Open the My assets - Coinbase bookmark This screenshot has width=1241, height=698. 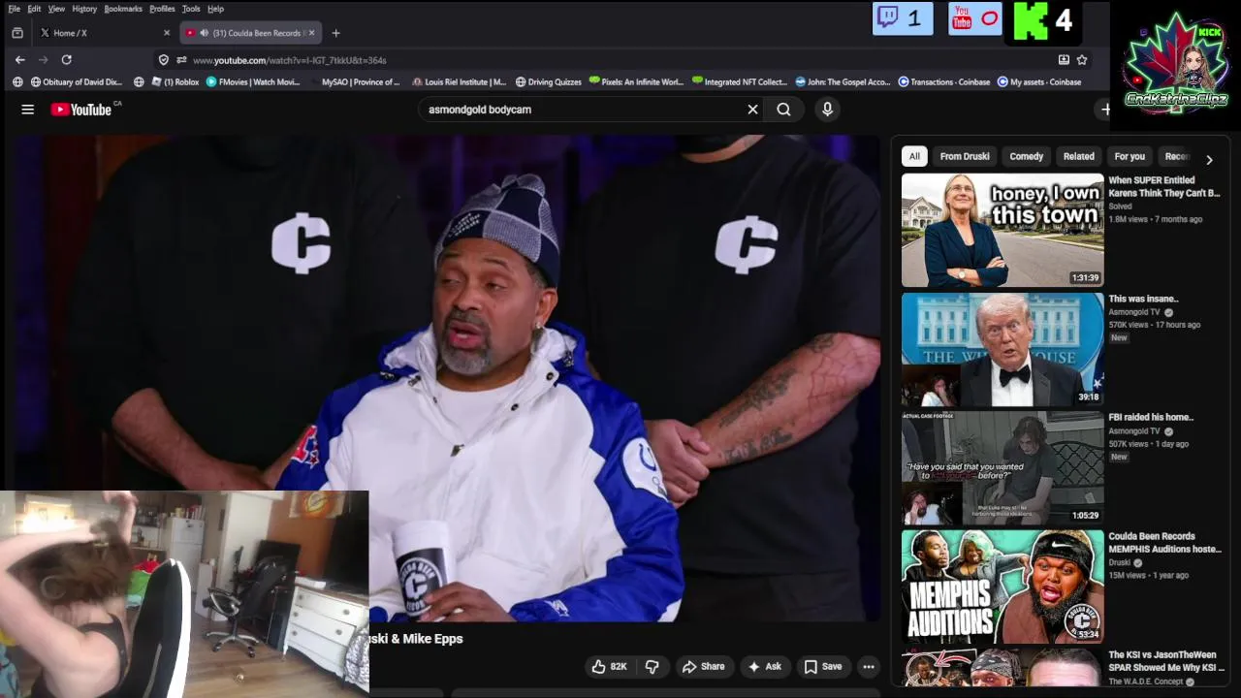[x=1039, y=82]
